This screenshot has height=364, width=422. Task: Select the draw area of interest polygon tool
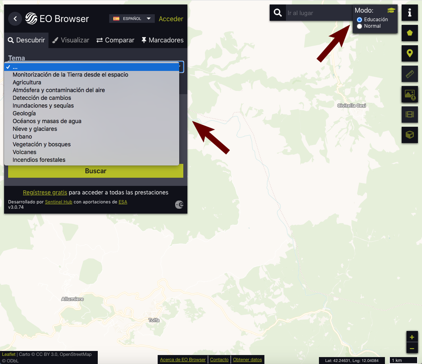[410, 33]
